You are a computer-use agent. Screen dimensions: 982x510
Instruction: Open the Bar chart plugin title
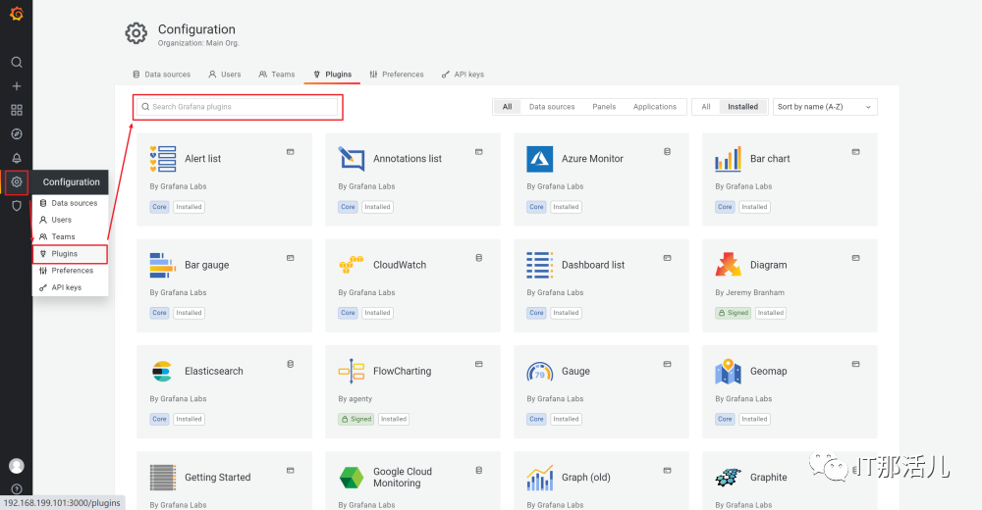click(x=770, y=159)
